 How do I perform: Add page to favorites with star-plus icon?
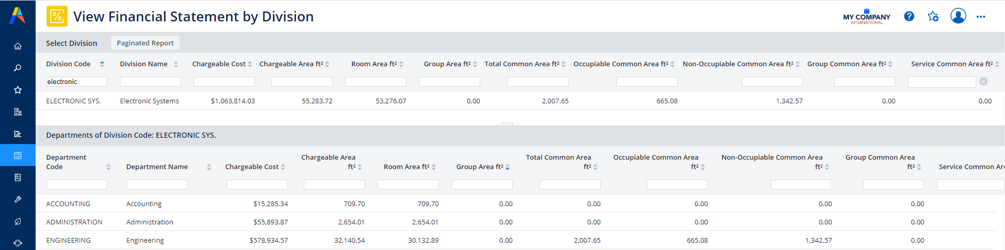[x=933, y=17]
